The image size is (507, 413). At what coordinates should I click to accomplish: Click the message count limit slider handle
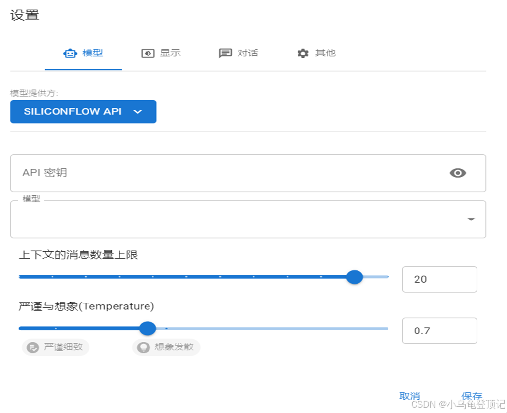(355, 277)
